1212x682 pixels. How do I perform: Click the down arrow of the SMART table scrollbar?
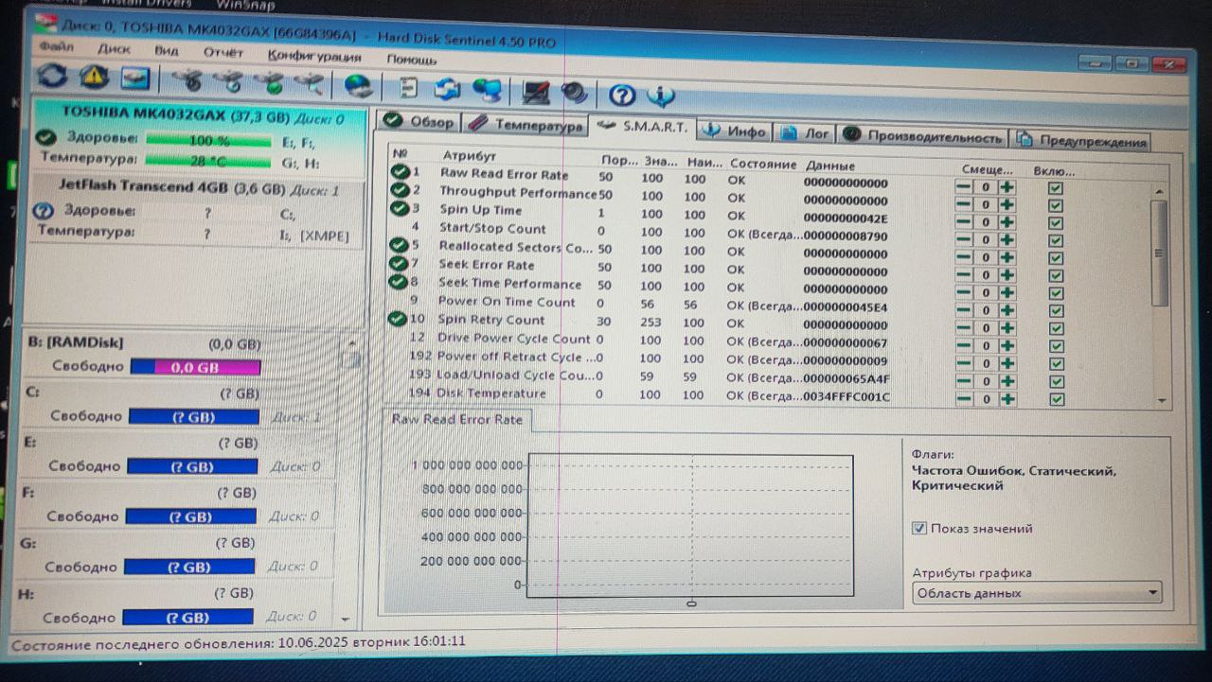click(x=1162, y=400)
